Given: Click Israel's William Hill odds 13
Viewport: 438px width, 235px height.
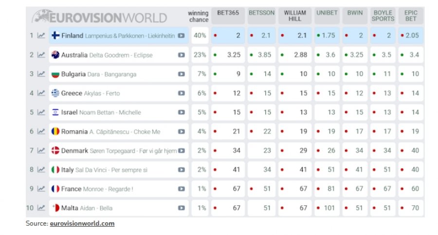Looking at the screenshot, I should click(295, 112).
